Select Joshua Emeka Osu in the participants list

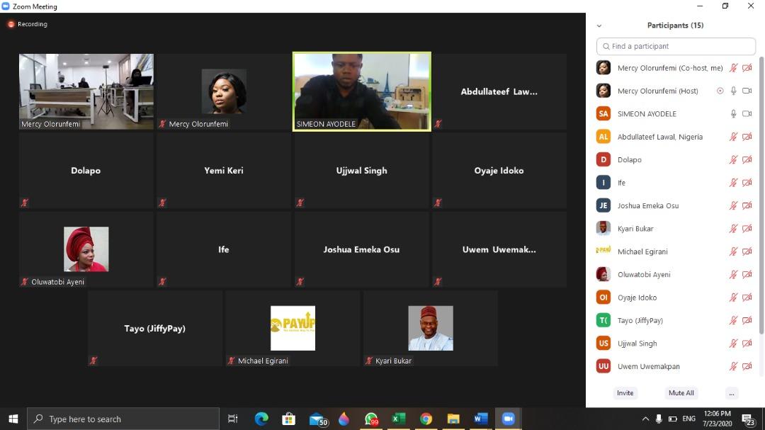pos(676,205)
